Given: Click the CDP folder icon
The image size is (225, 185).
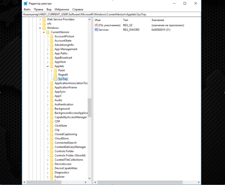Looking at the screenshot, I should click(51, 121).
